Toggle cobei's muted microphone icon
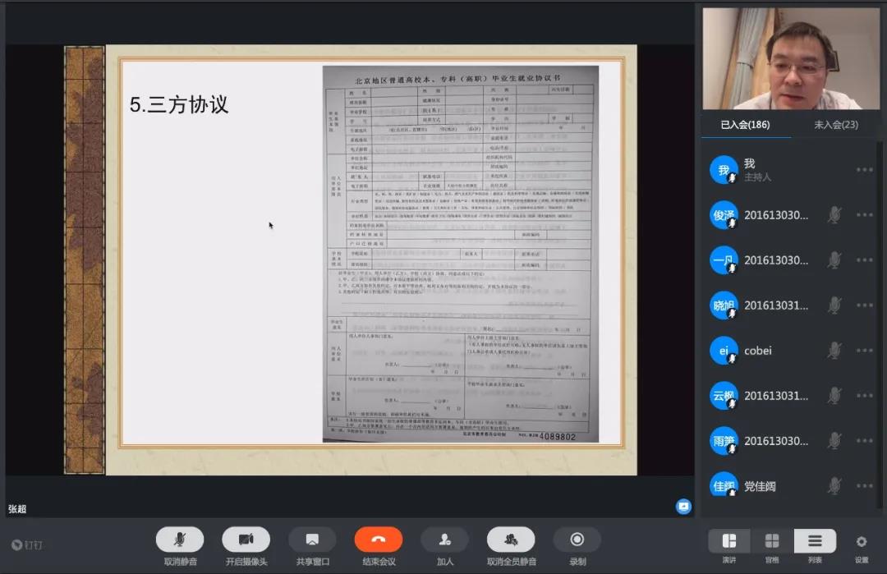This screenshot has width=887, height=574. point(834,351)
